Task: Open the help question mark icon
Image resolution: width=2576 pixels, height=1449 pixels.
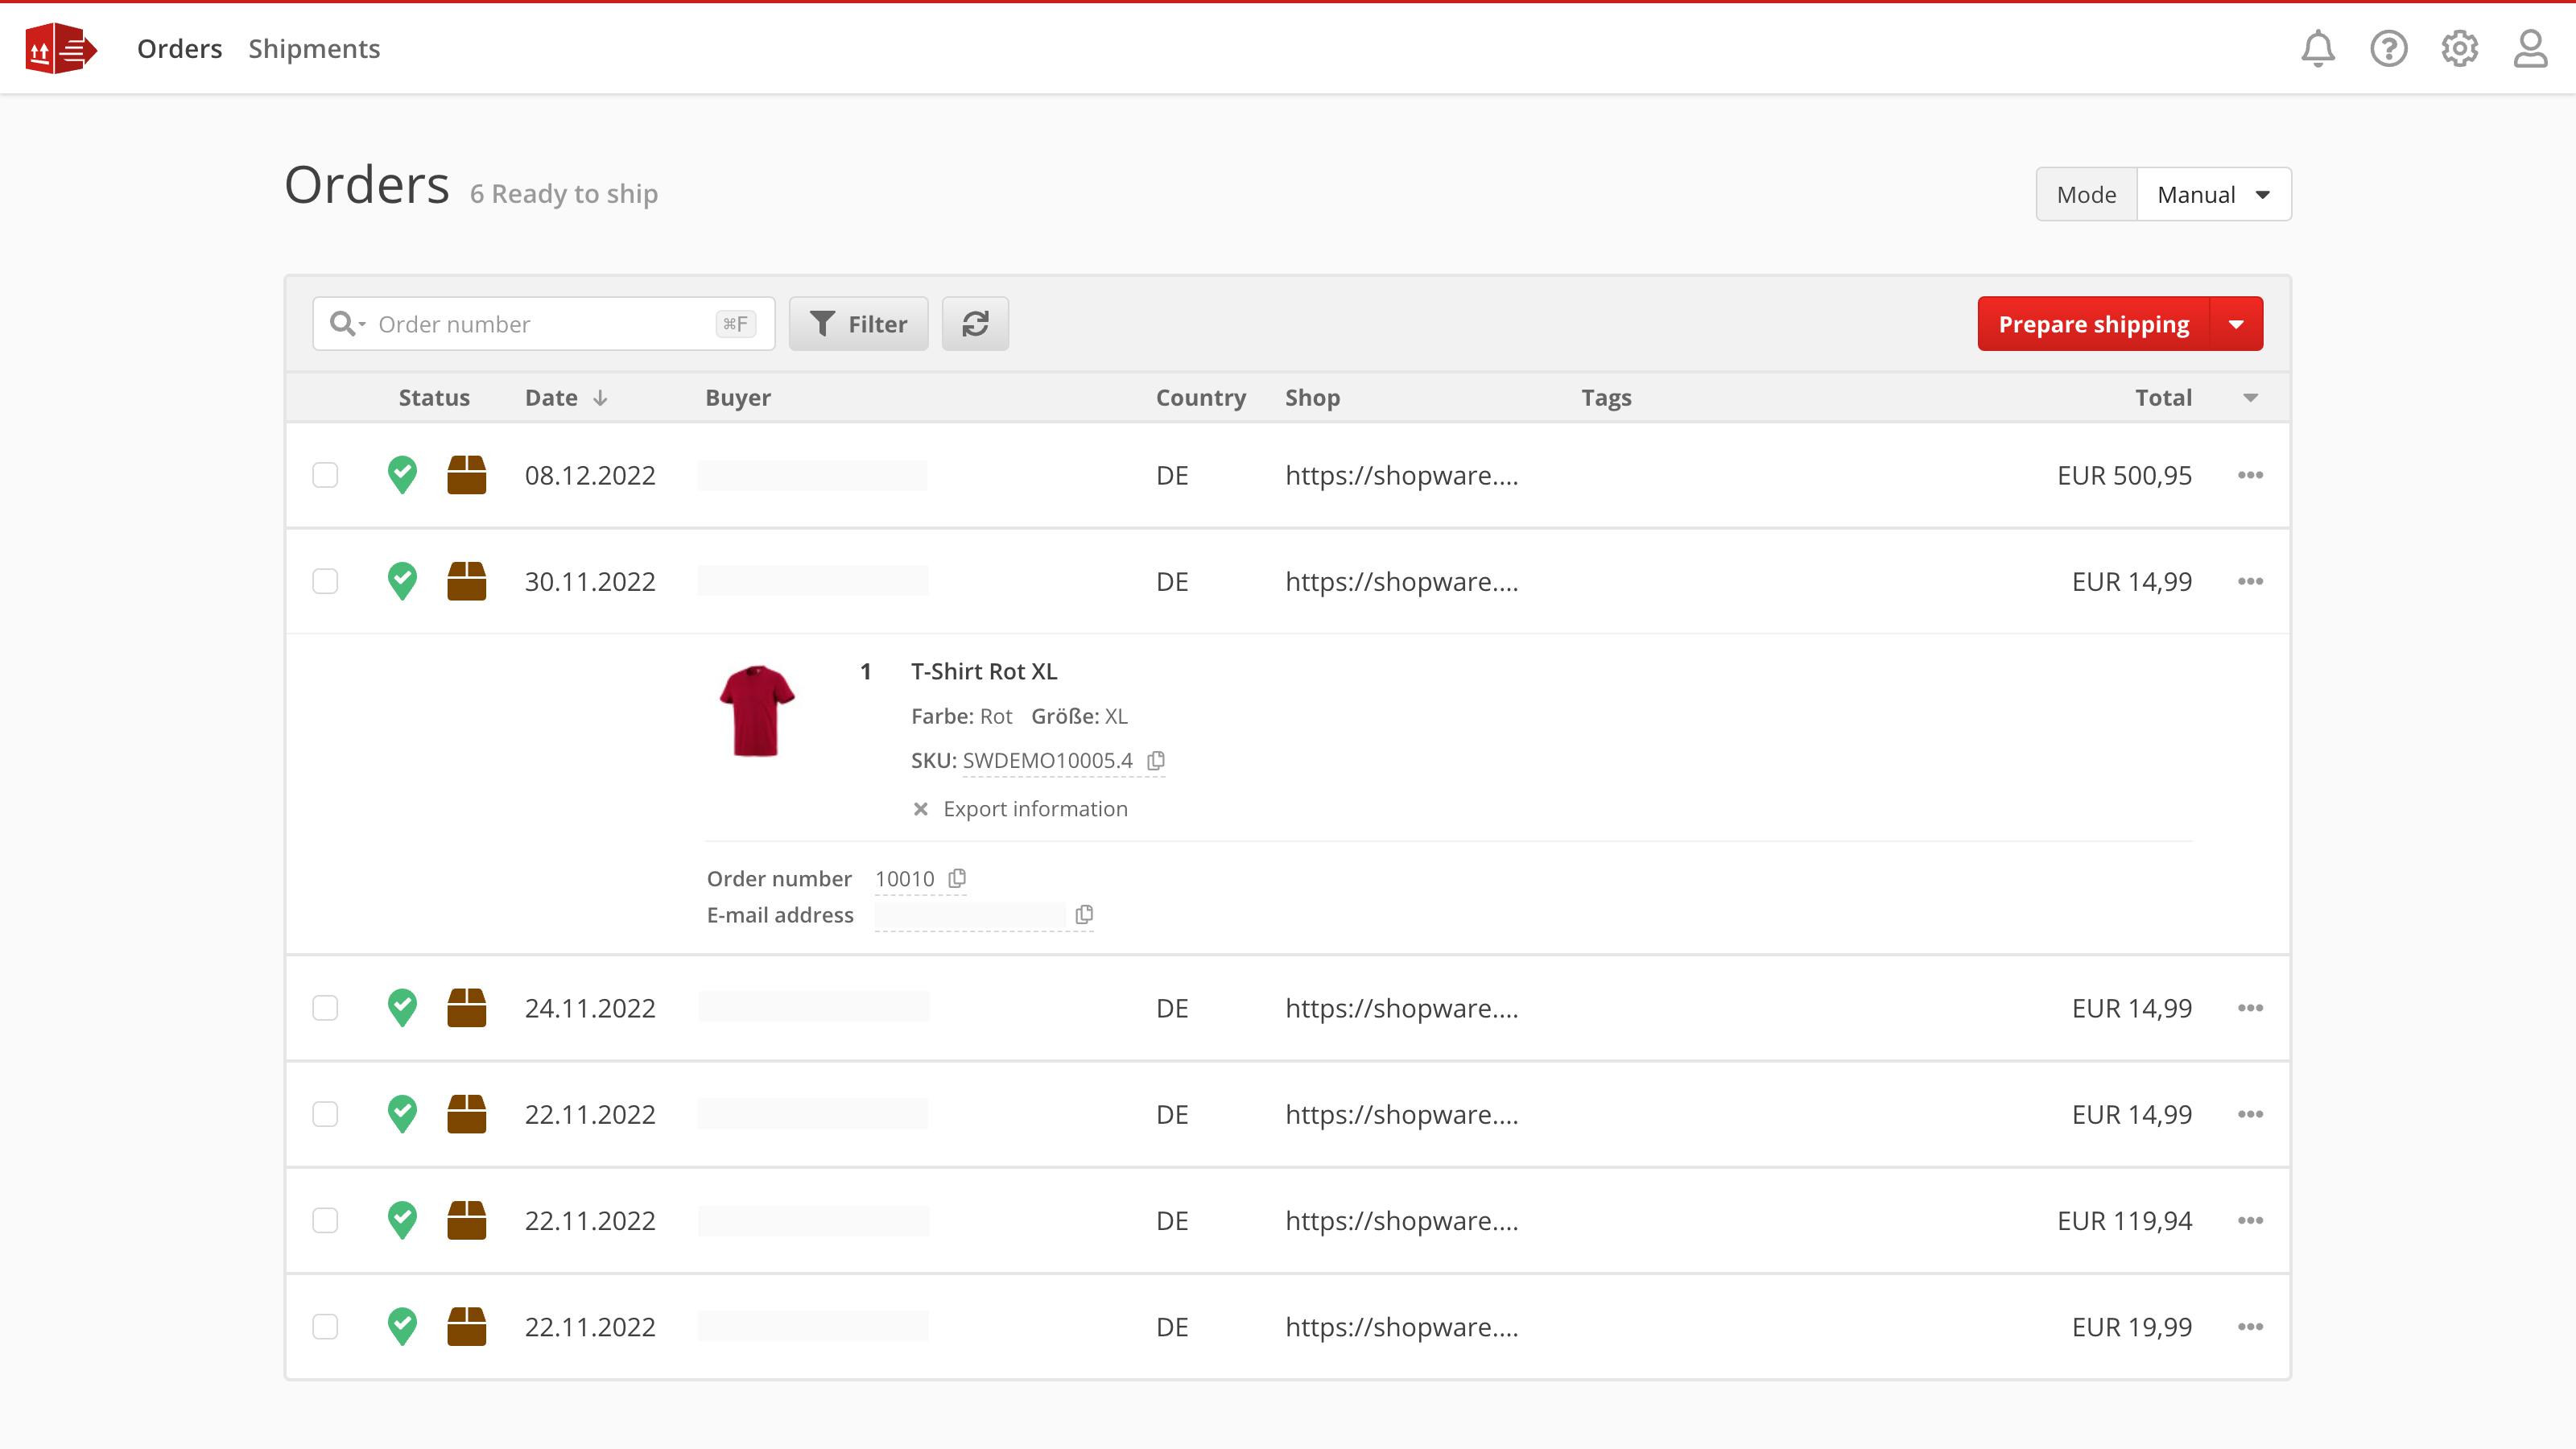Action: click(x=2388, y=48)
